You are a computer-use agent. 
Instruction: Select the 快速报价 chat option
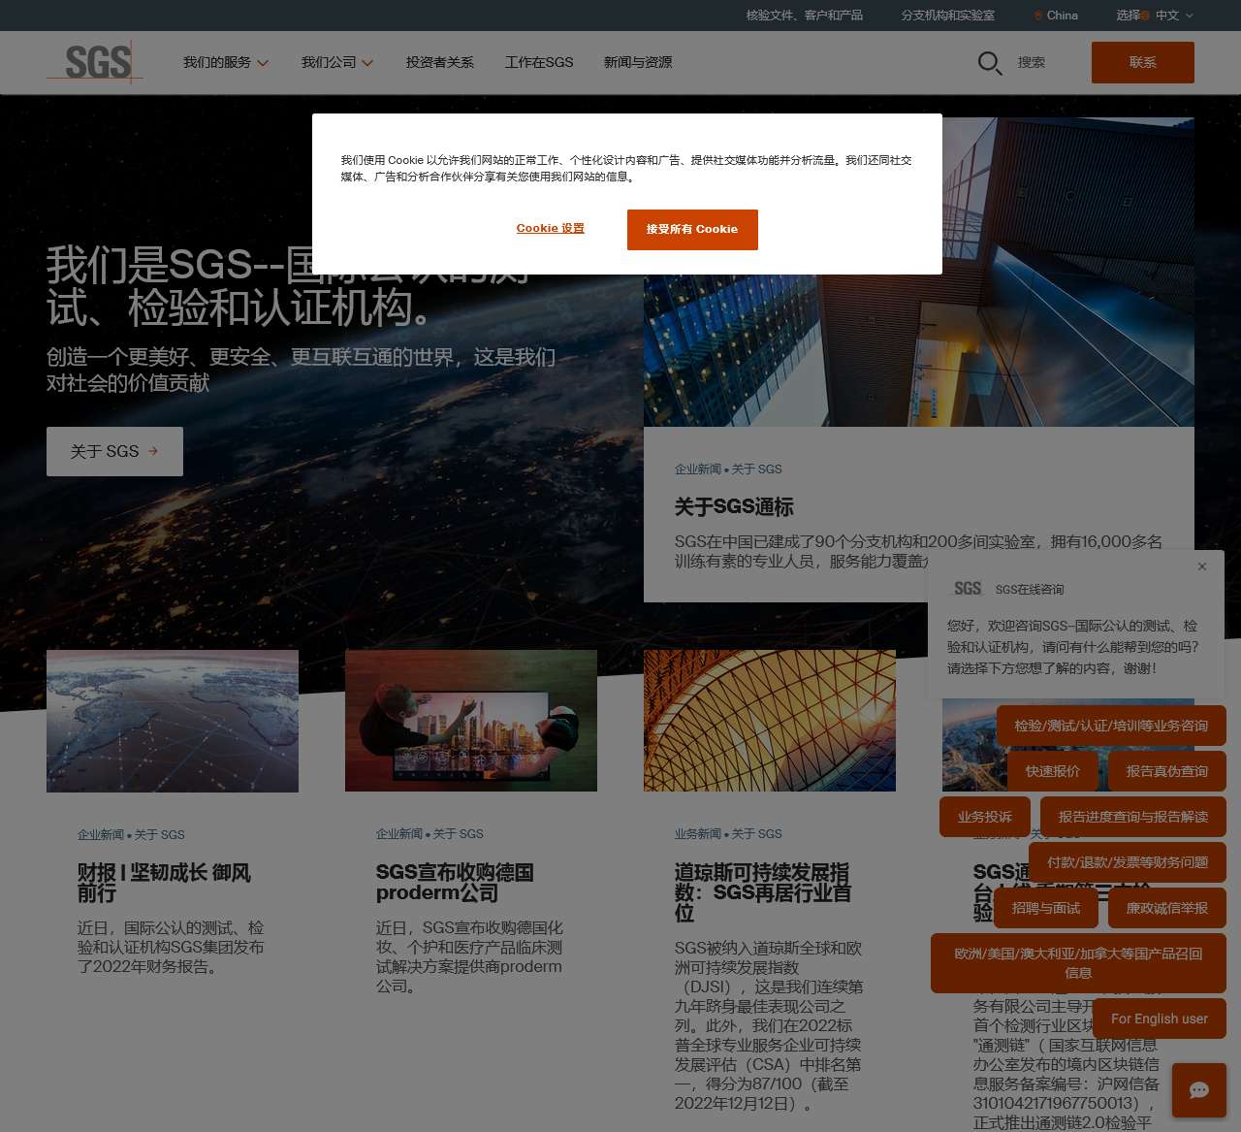pos(1052,771)
